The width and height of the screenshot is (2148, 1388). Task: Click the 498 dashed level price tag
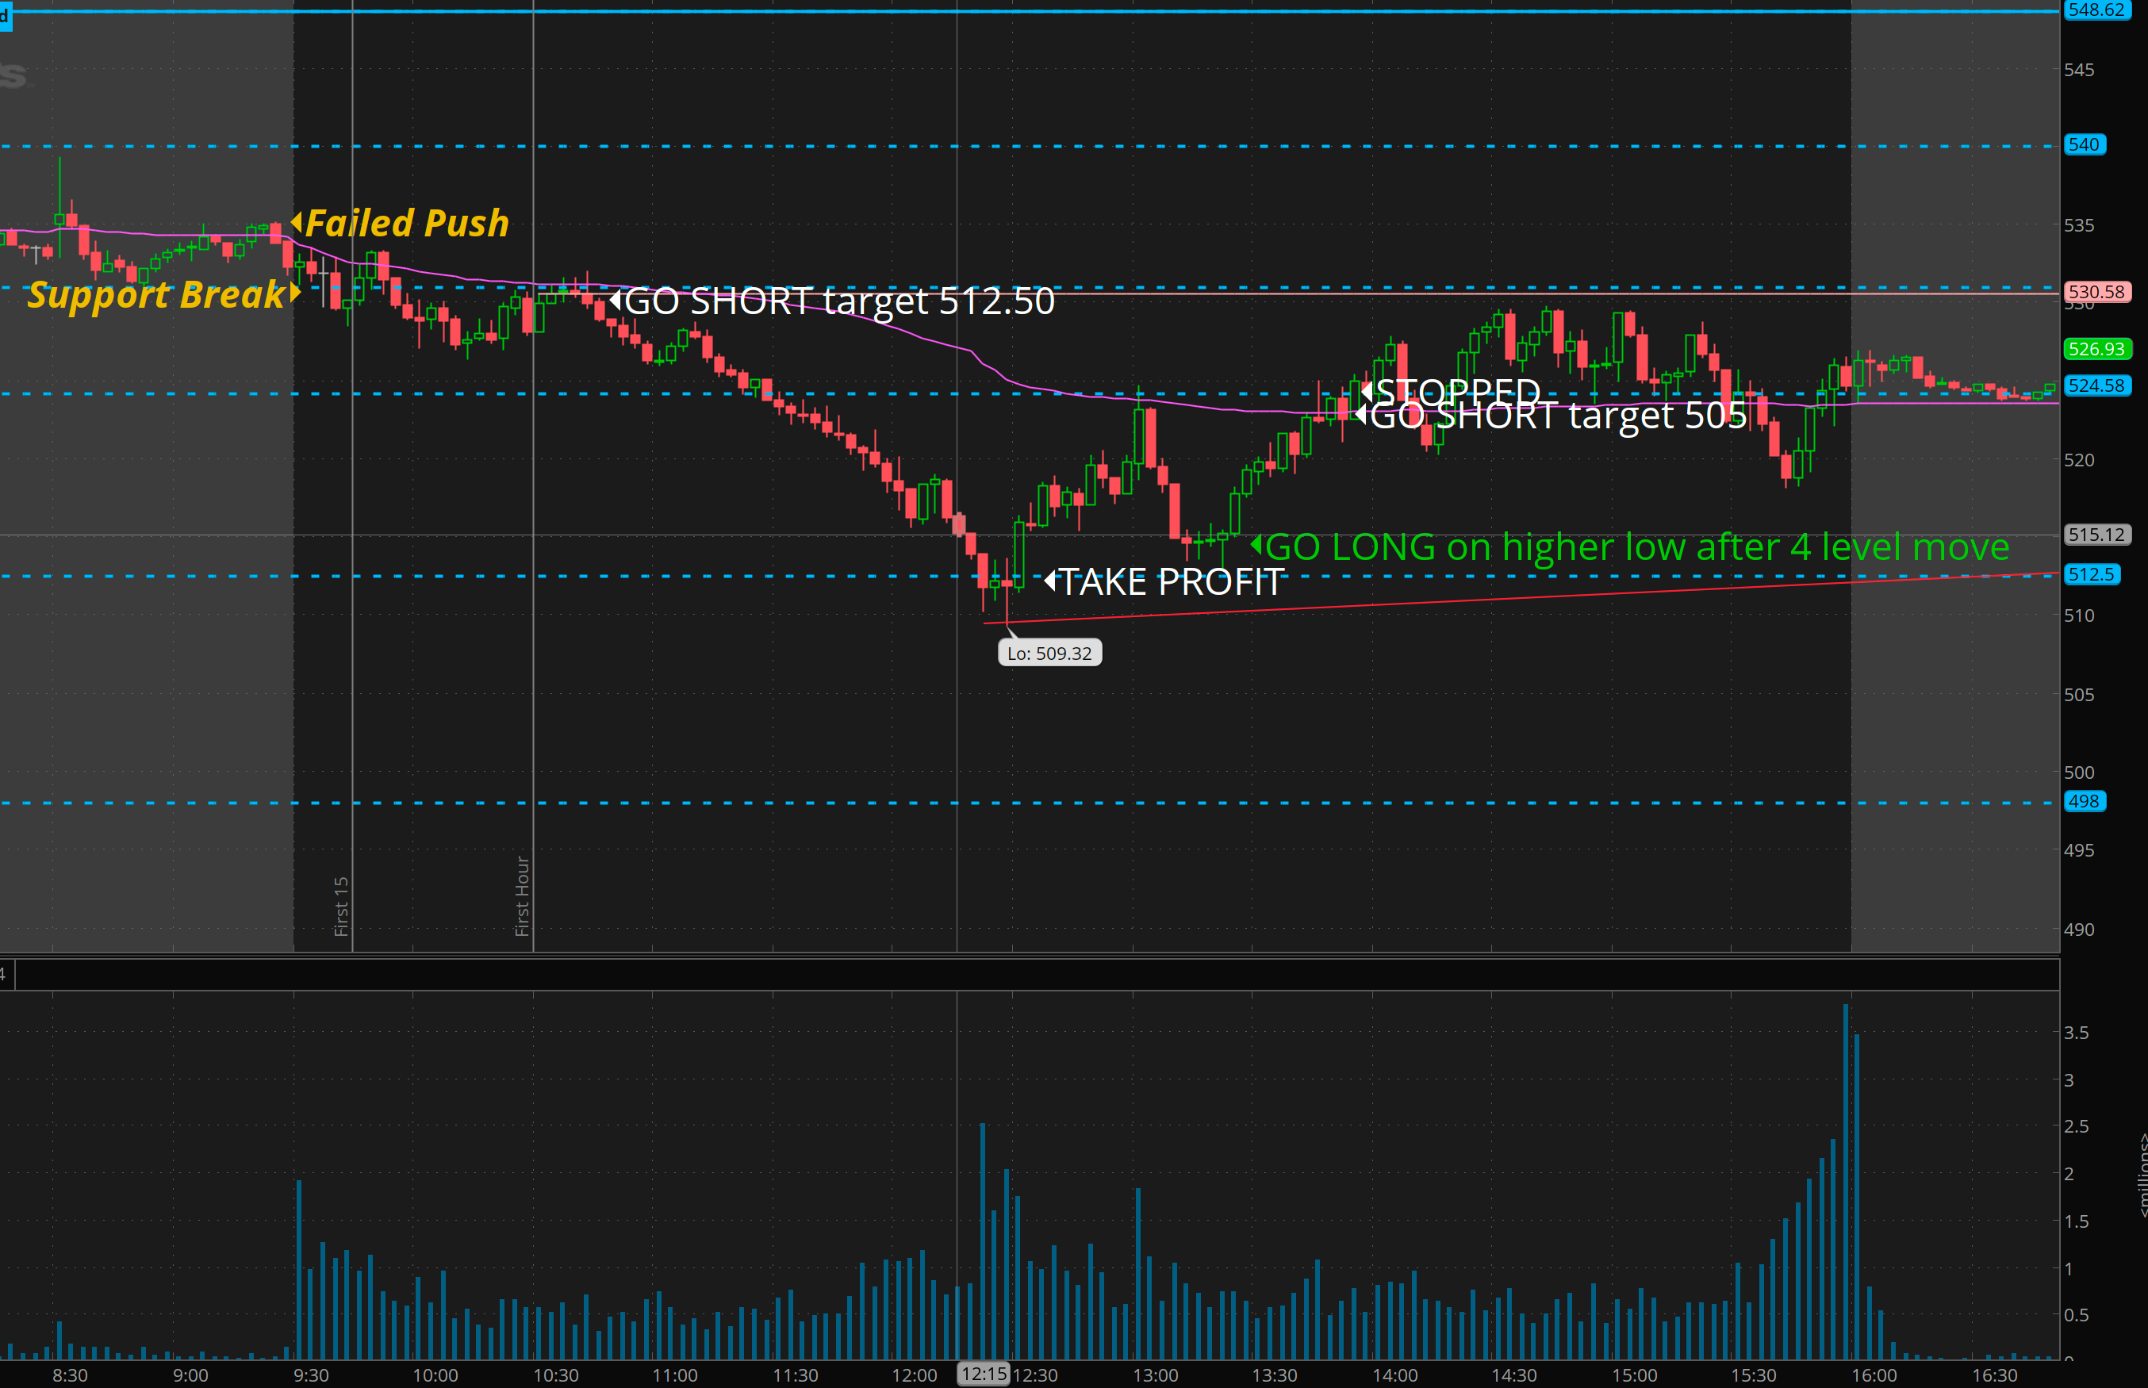[2083, 801]
